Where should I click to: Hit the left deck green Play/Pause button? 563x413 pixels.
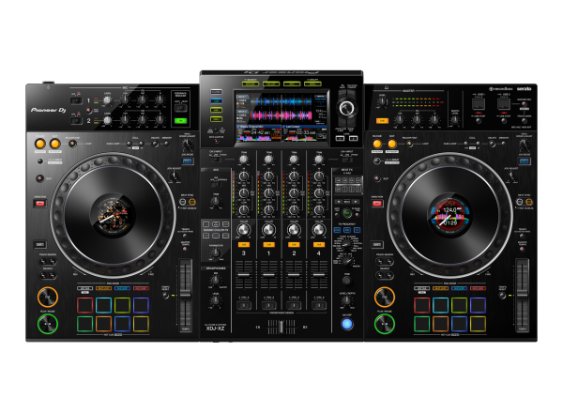click(x=48, y=324)
